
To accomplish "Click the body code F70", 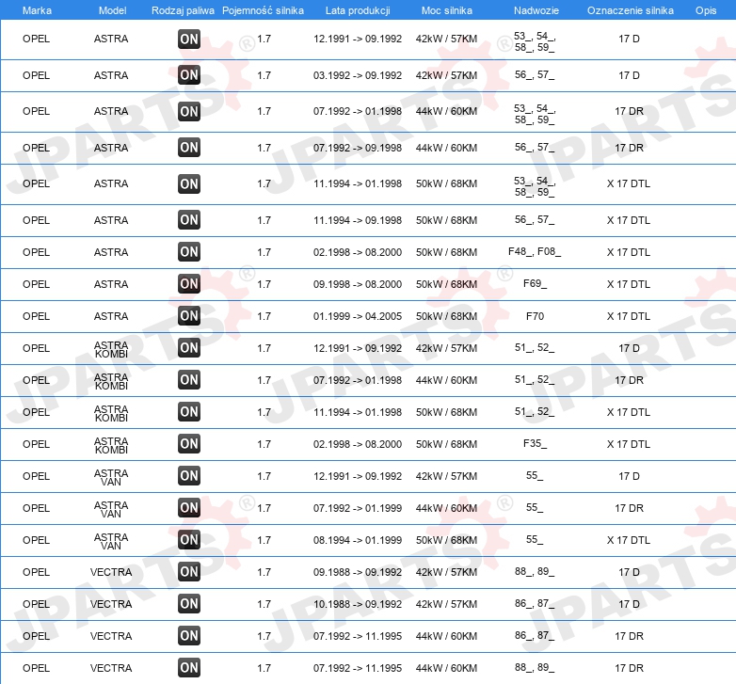I will tap(535, 316).
